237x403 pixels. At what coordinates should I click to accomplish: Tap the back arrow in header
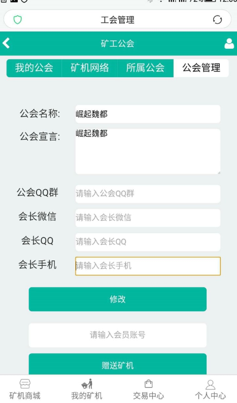[x=6, y=43]
